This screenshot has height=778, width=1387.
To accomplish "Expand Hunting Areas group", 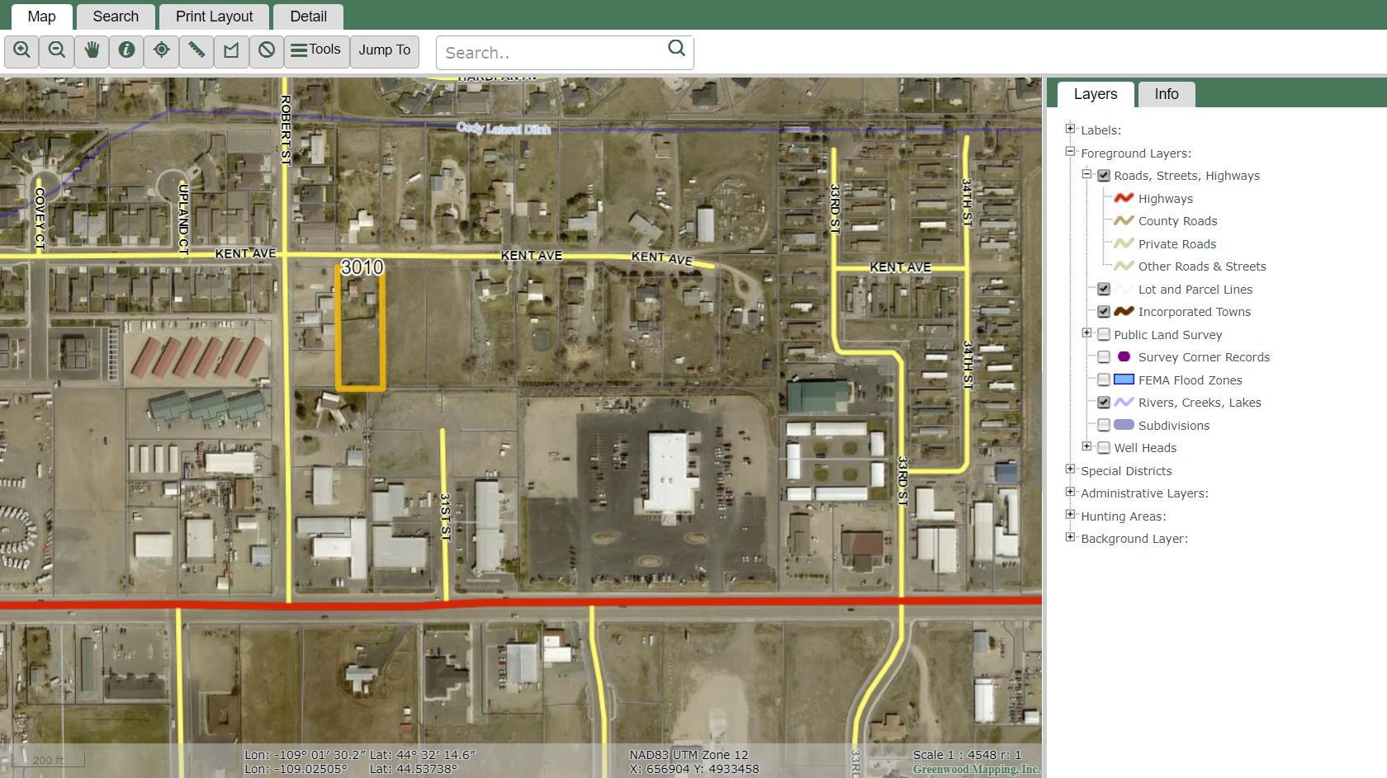I will click(x=1070, y=515).
